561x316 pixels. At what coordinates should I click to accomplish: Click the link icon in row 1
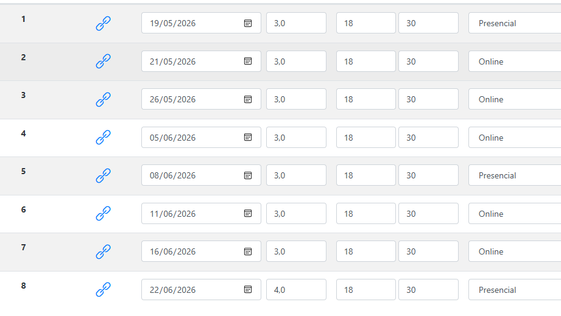103,24
